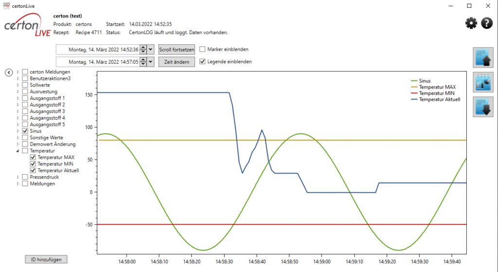Click the top export icon with up arrow

point(483,57)
